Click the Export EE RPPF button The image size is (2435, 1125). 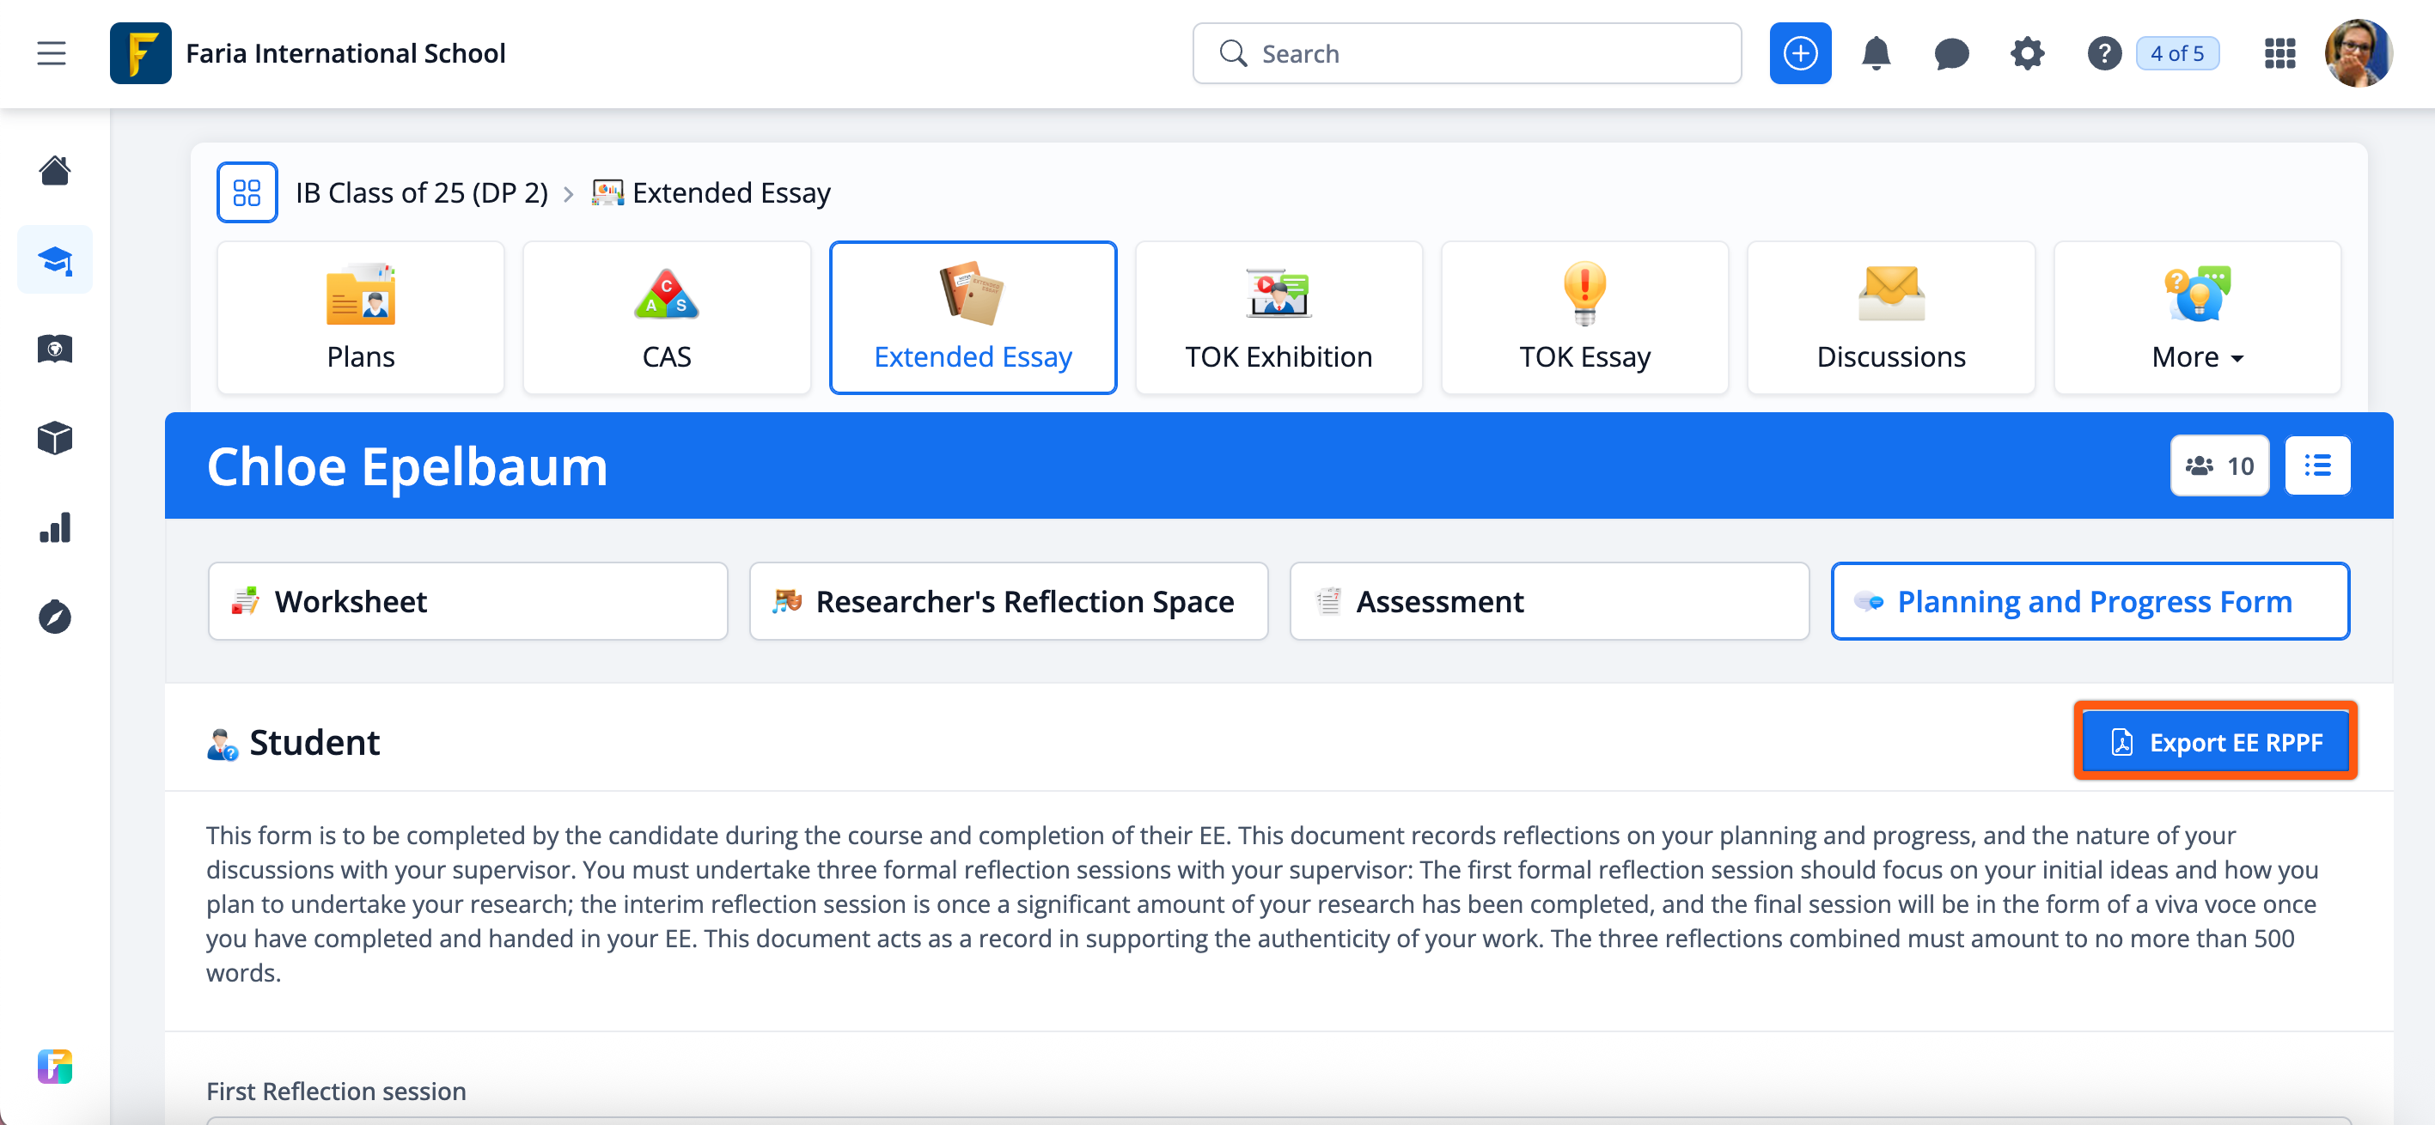point(2215,743)
